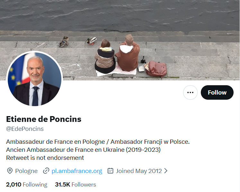The image size is (240, 192).
Task: View the 31.5K Followers list
Action: point(76,185)
